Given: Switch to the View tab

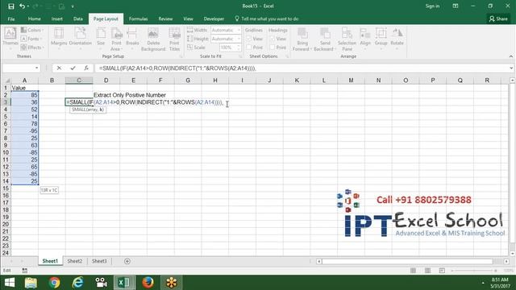Looking at the screenshot, I should pyautogui.click(x=188, y=19).
